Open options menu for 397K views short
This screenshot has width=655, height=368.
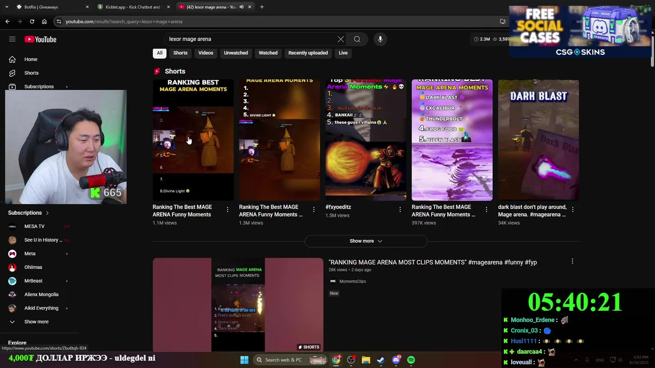(486, 210)
